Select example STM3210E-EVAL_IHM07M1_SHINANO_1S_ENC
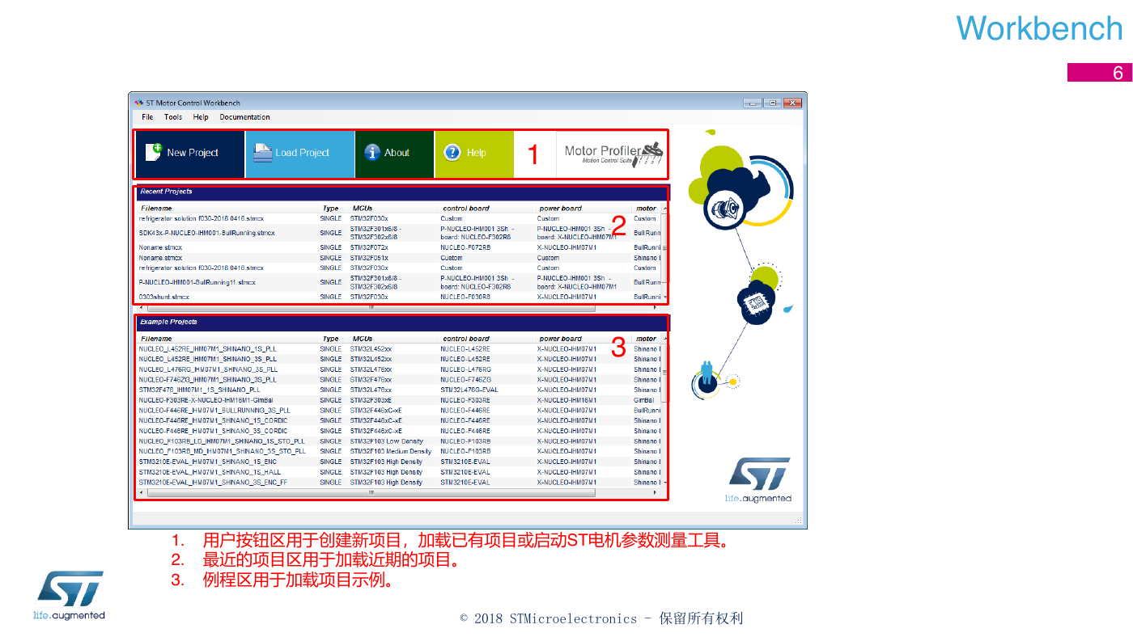The width and height of the screenshot is (1133, 637). pyautogui.click(x=399, y=462)
